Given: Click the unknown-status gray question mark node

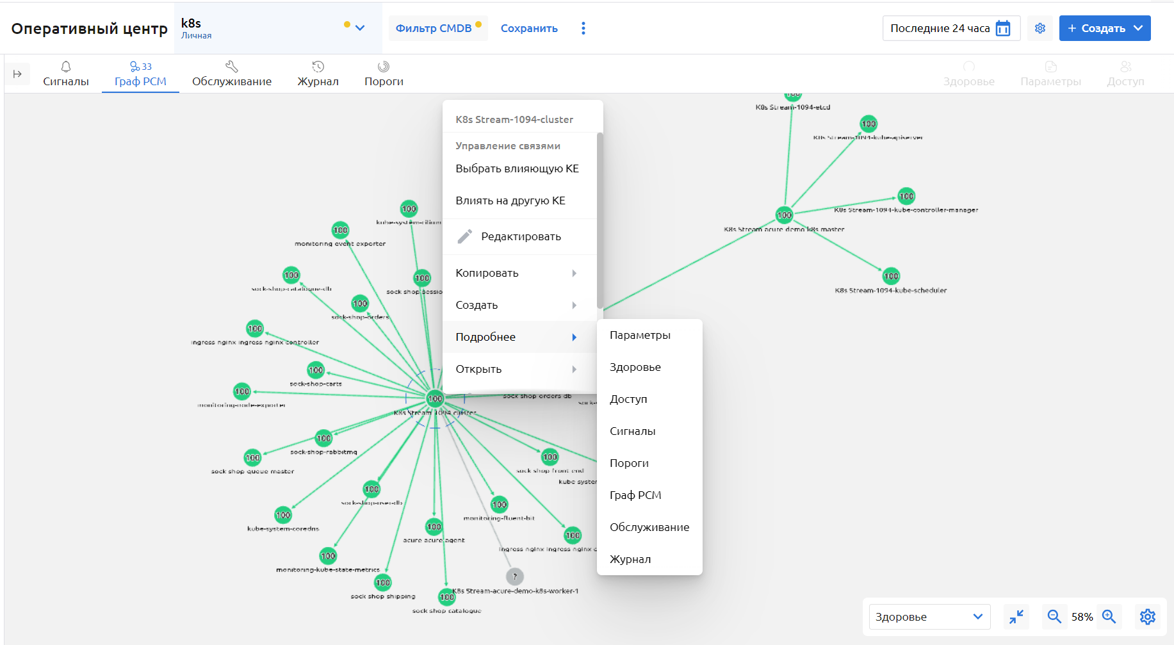Looking at the screenshot, I should (515, 576).
